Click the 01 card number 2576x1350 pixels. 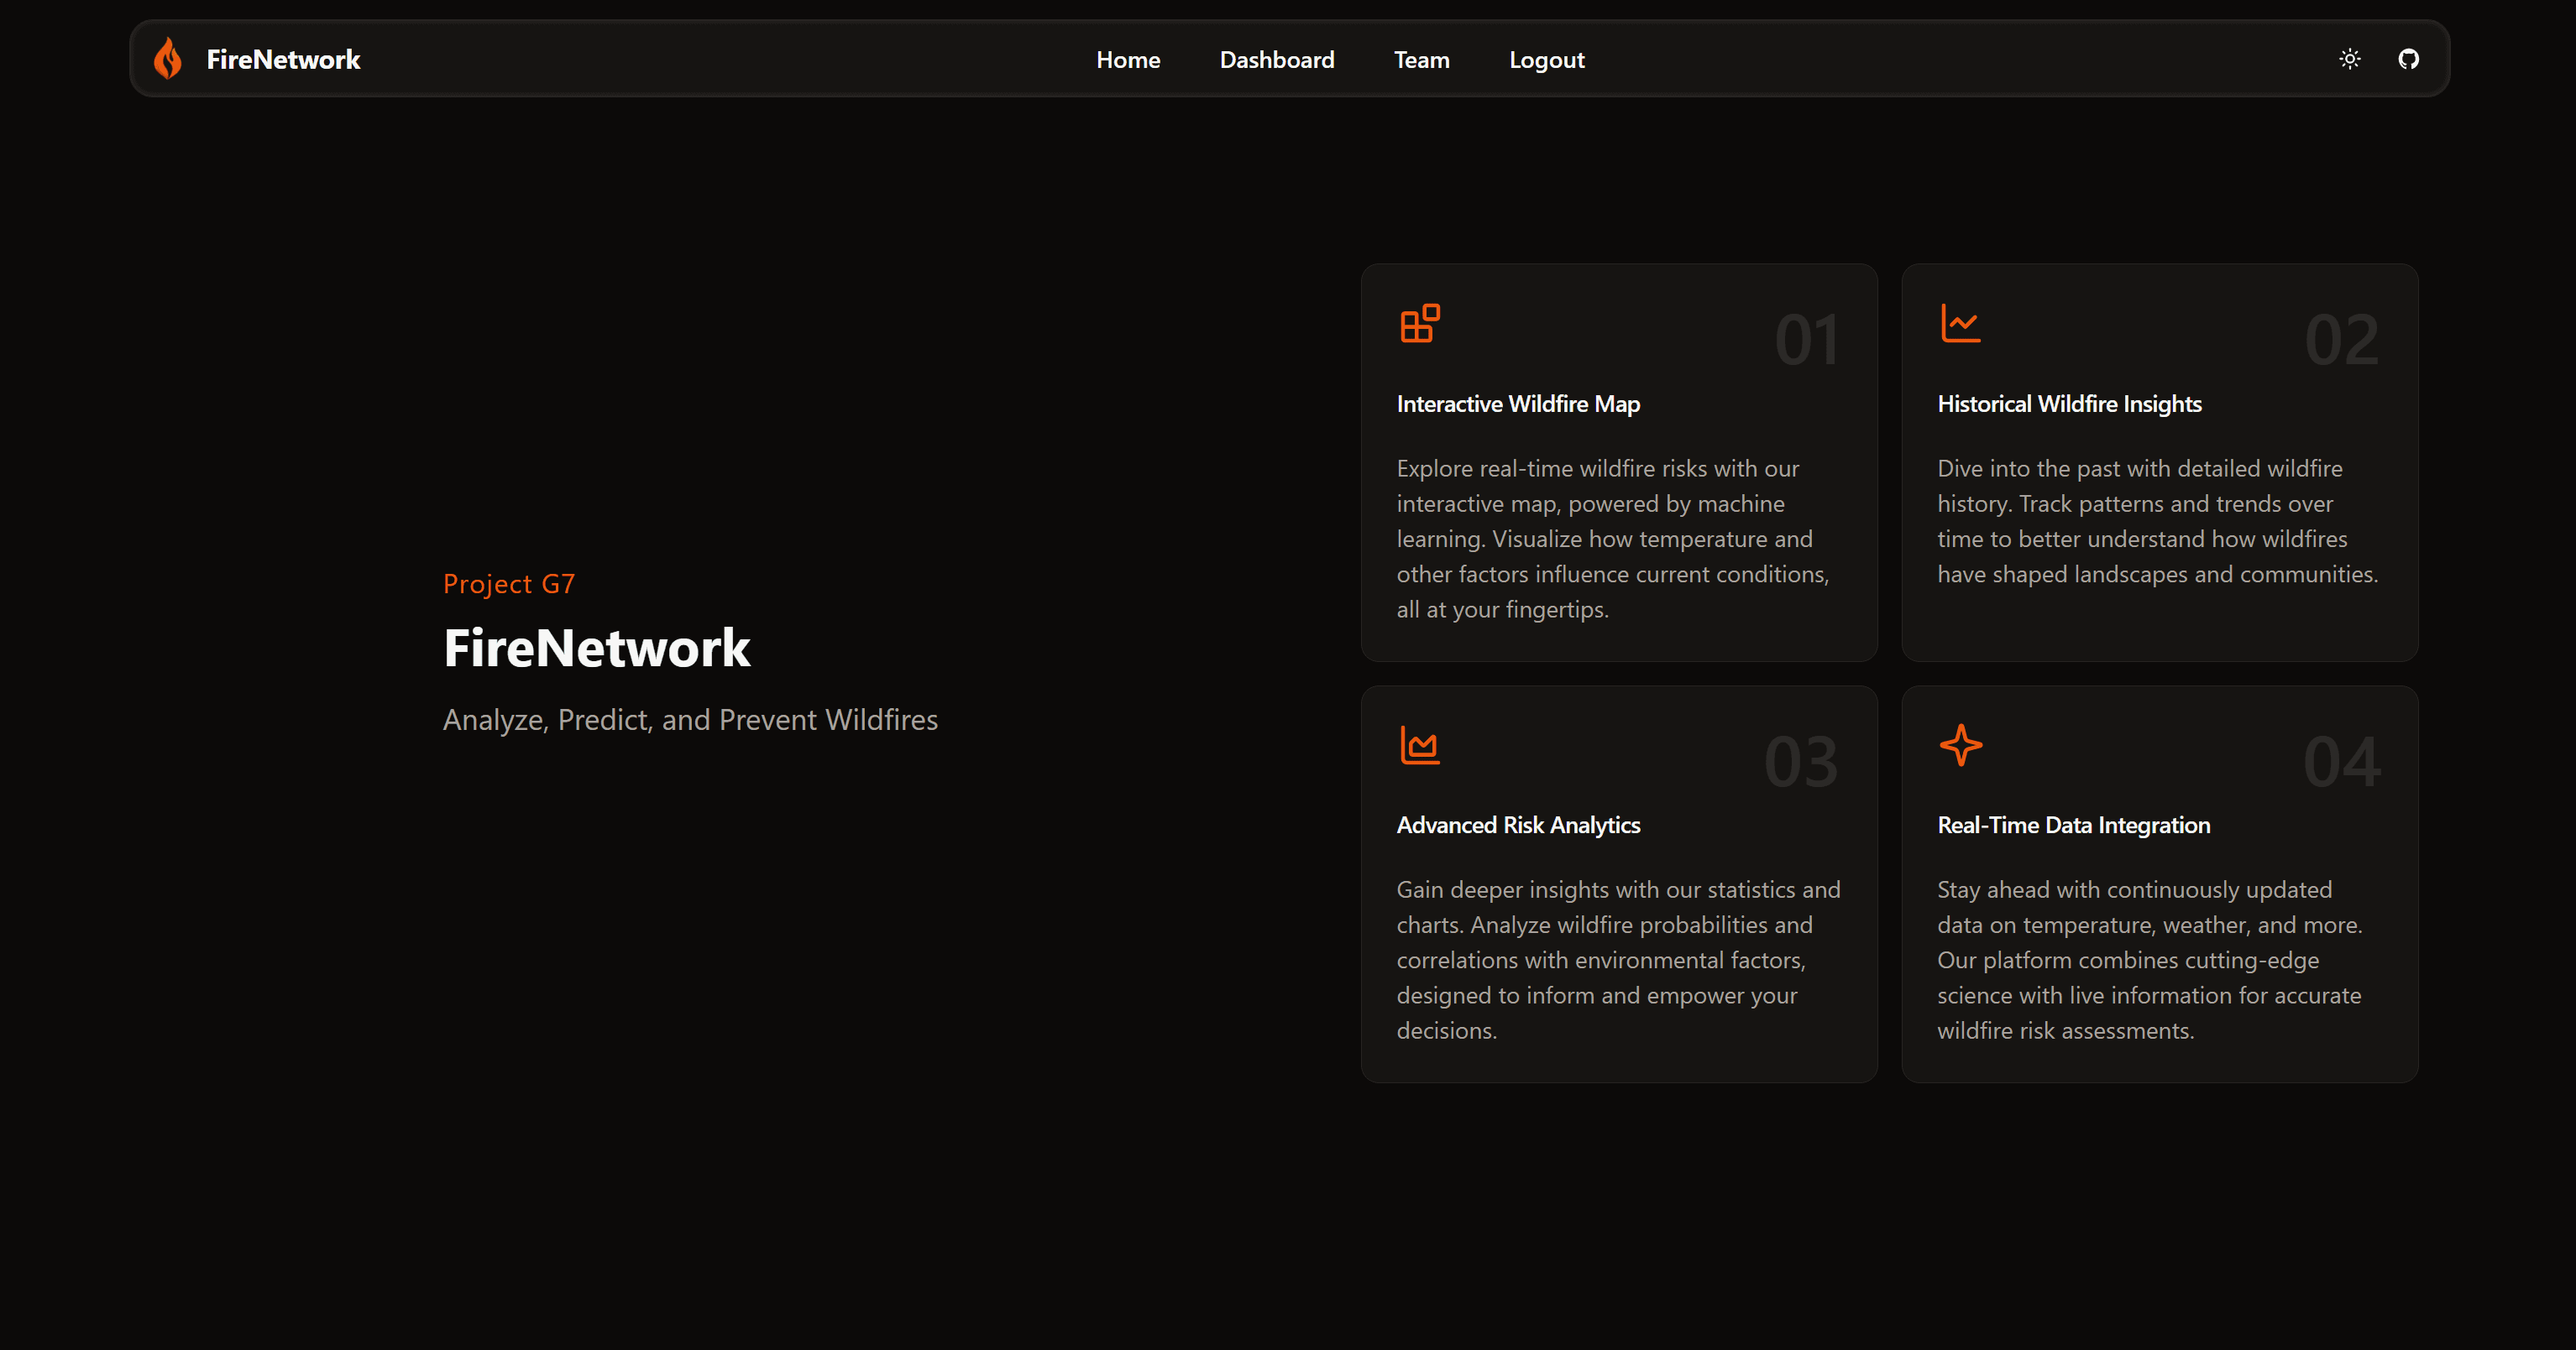(x=1807, y=340)
